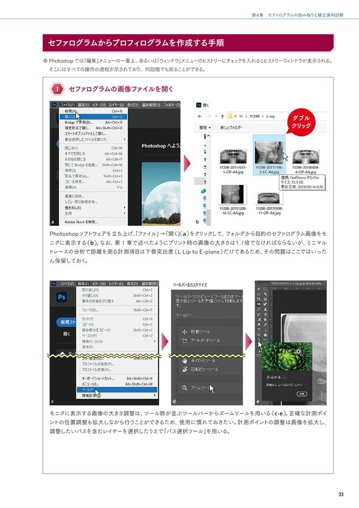Open the イメージ(I) menu in panel a

click(x=99, y=104)
